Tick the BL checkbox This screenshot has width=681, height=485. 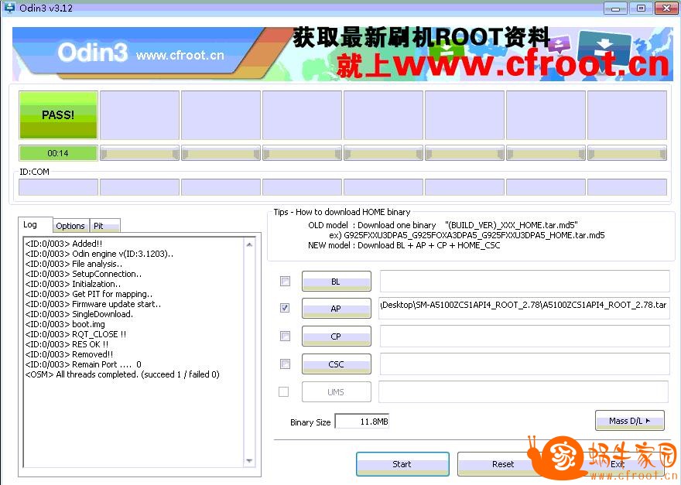click(285, 281)
